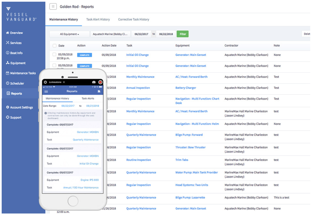Check the second 05/09/2018 row checkbox
The width and height of the screenshot is (318, 221).
coord(54,65)
